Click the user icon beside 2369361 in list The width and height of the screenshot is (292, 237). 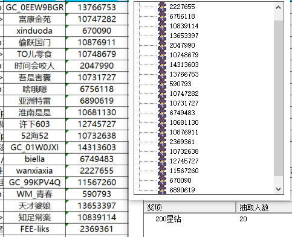coord(162,142)
